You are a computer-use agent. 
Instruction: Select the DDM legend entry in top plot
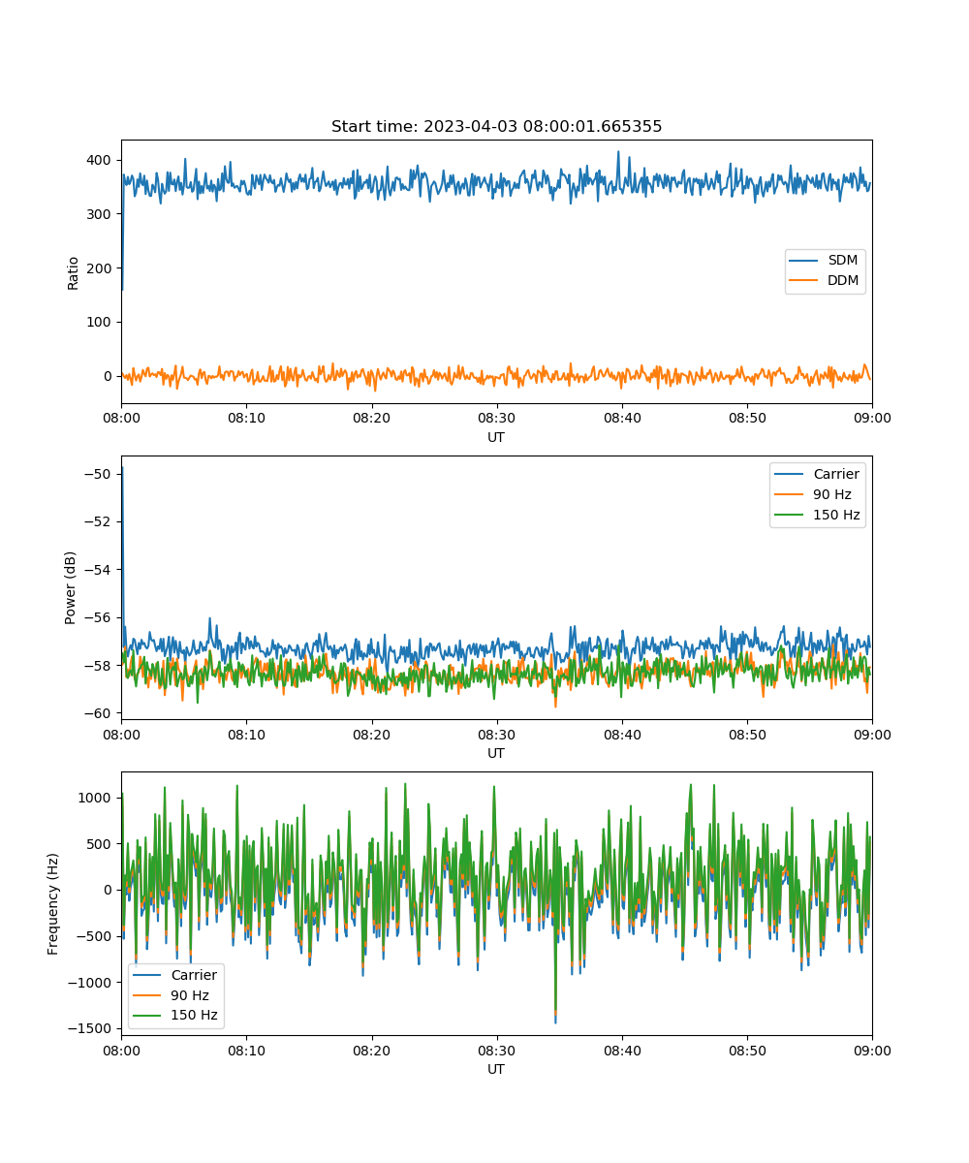point(825,281)
